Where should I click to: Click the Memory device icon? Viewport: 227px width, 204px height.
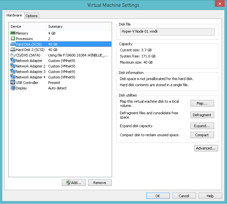coord(13,33)
